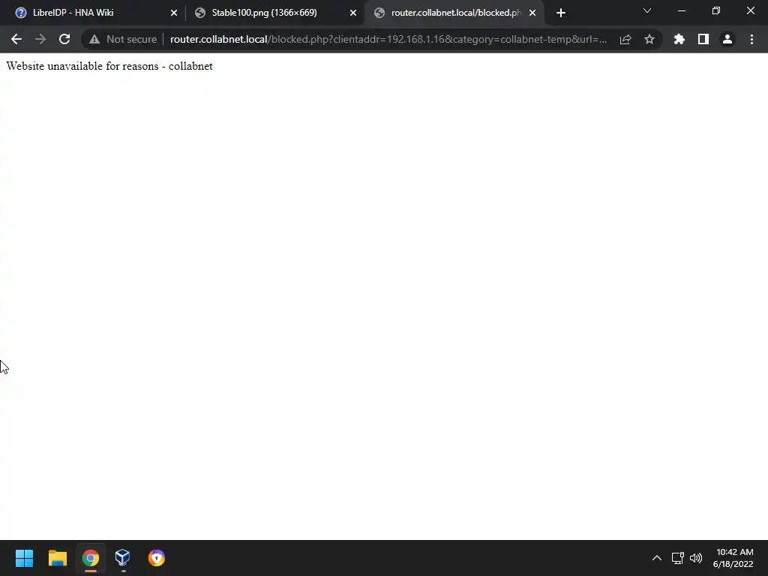This screenshot has height=576, width=768.
Task: Close the Stable100.png tab
Action: tap(353, 13)
